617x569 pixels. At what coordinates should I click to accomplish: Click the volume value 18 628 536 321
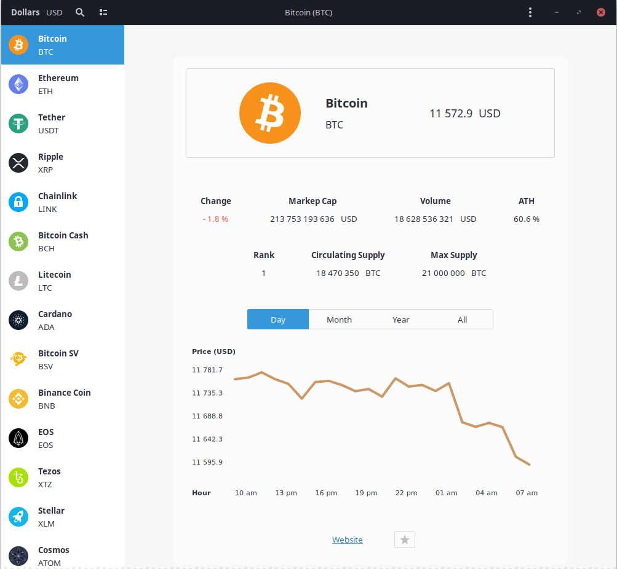424,219
